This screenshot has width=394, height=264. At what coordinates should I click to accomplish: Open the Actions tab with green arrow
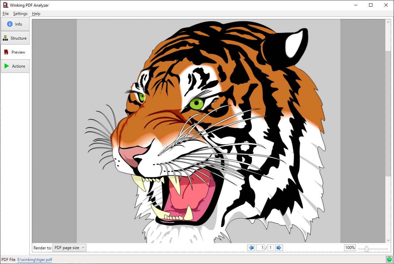coord(15,66)
